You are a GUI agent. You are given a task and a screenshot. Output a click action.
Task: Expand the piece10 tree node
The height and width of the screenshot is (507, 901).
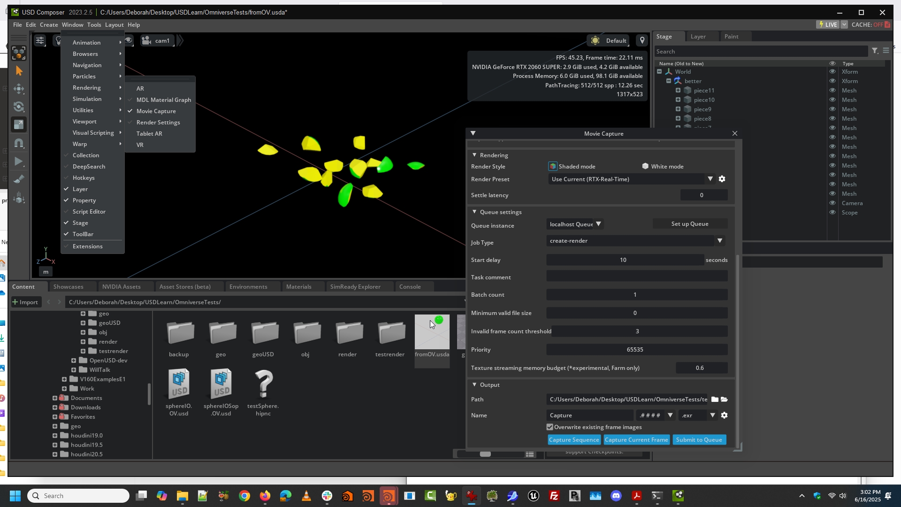[x=678, y=100]
